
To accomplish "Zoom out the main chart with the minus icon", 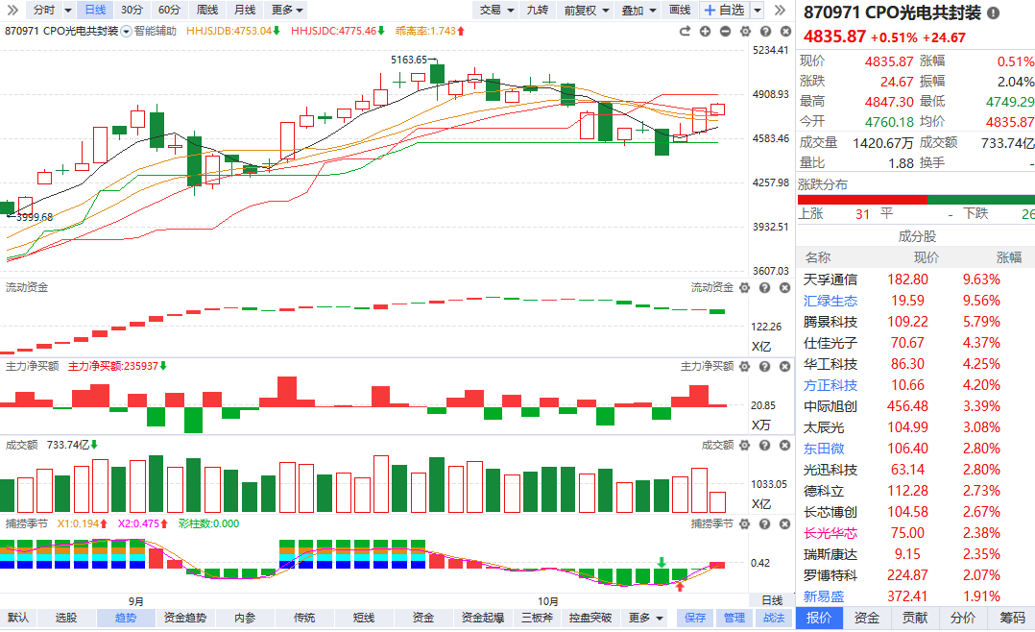I will point(725,32).
